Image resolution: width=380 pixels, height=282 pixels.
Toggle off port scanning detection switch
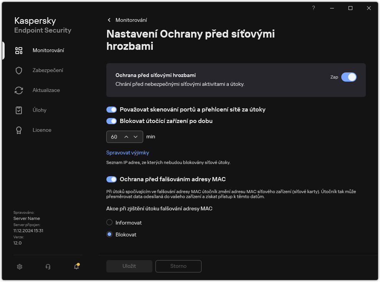click(112, 110)
